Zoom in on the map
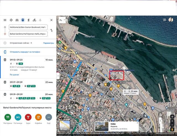 [x=172, y=121]
